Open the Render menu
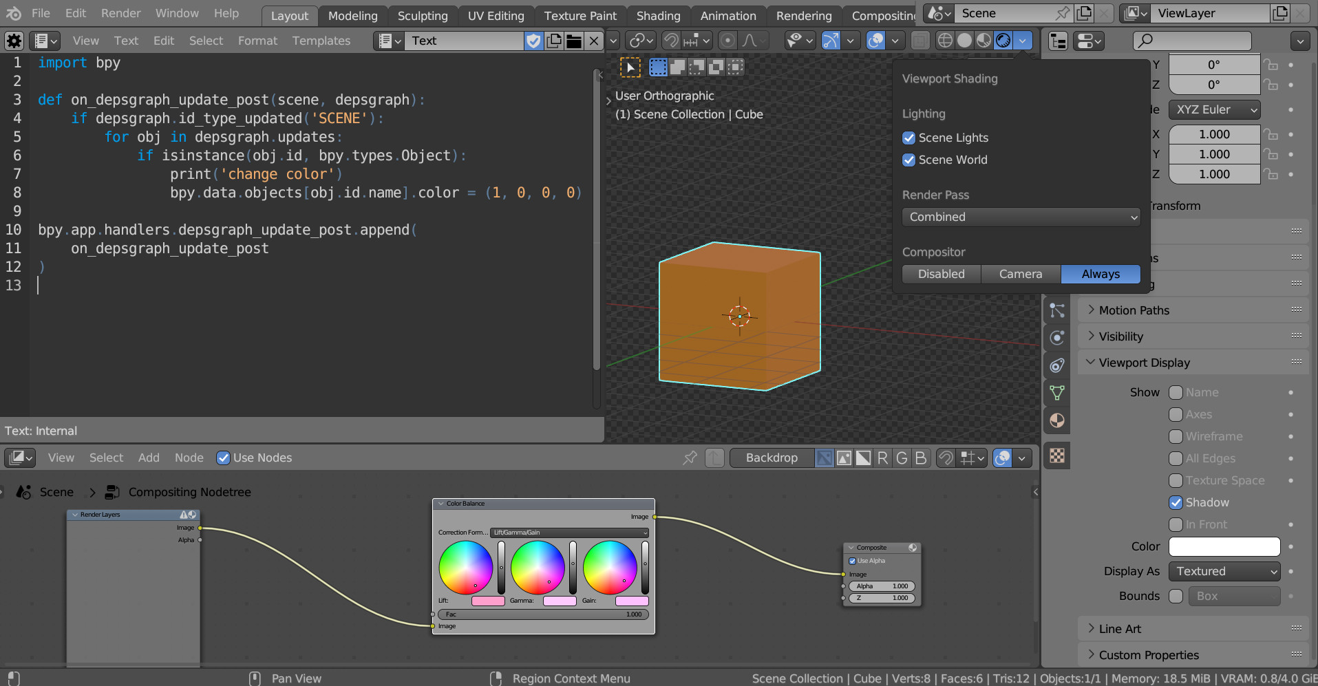 click(x=120, y=13)
